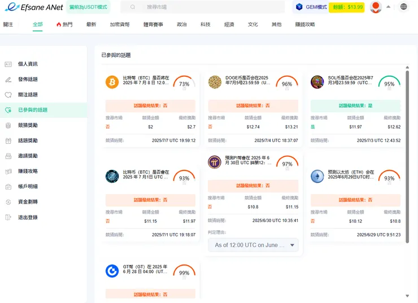Screen dimensions: 418x303
Task: Switch to the 關注 tab
Action: coord(8,24)
